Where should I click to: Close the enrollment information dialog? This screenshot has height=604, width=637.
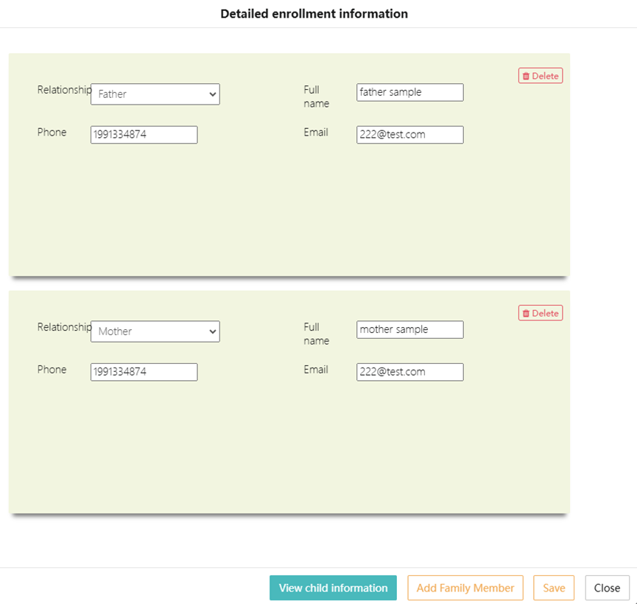pos(607,588)
